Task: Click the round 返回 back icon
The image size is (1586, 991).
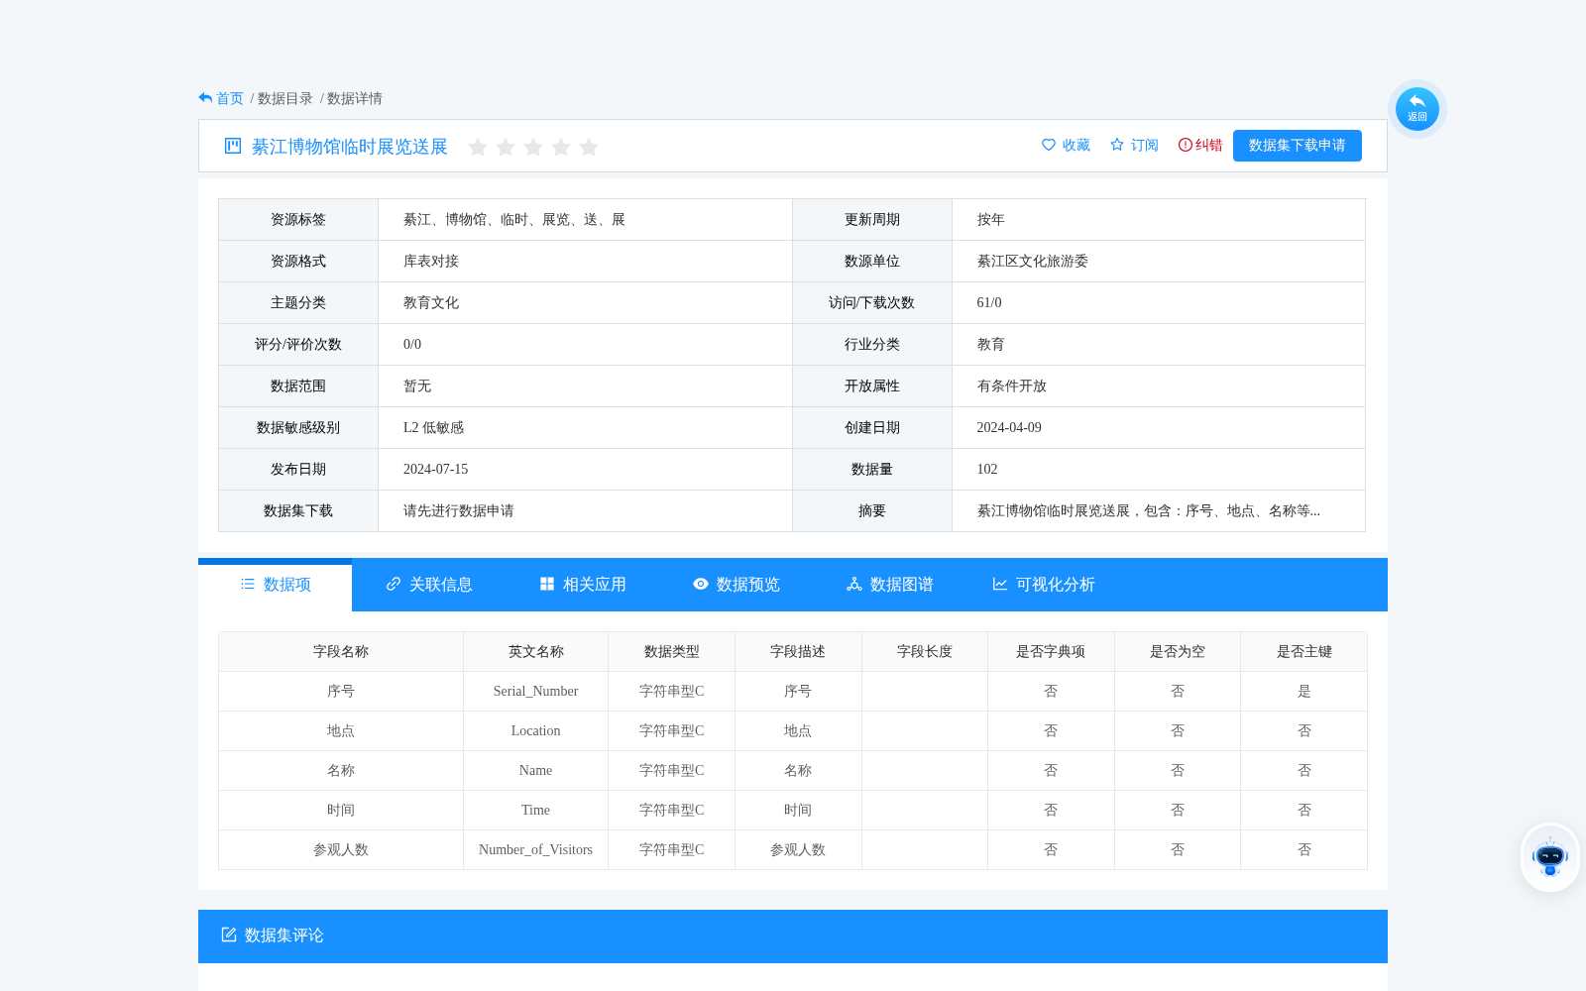Action: [x=1416, y=108]
